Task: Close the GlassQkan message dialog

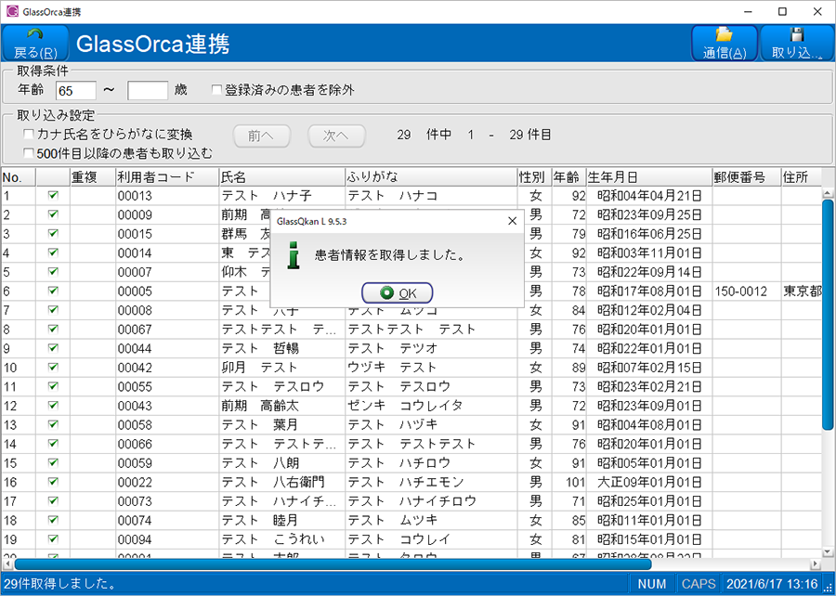Action: (512, 221)
